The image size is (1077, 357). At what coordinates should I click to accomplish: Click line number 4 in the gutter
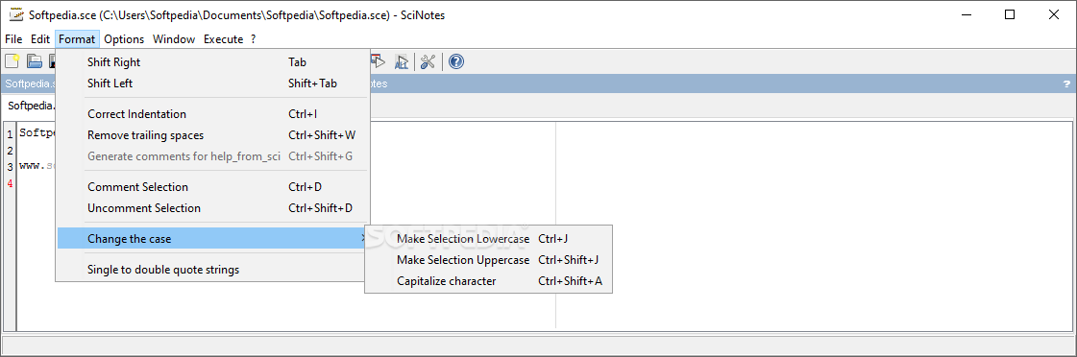point(10,183)
